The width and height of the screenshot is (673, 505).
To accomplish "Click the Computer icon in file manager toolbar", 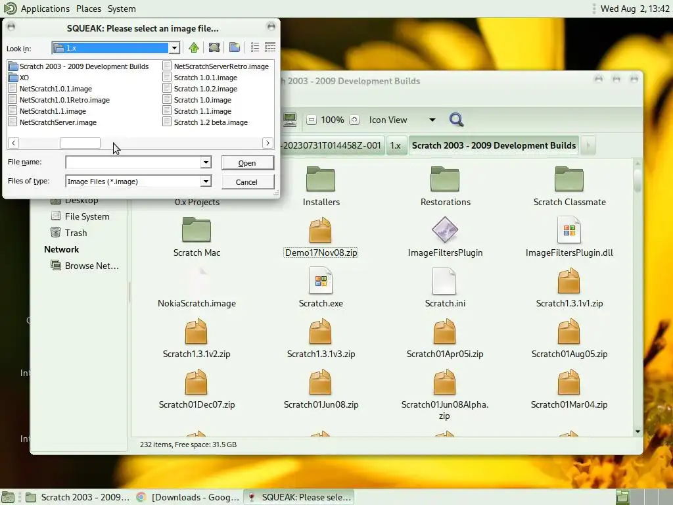I will 290,120.
